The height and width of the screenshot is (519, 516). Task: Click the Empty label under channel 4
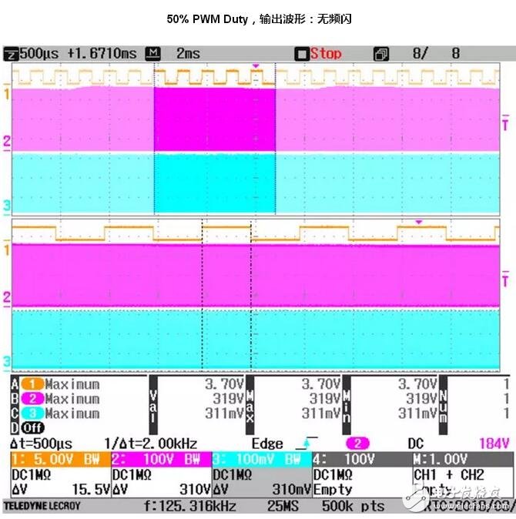pos(333,490)
